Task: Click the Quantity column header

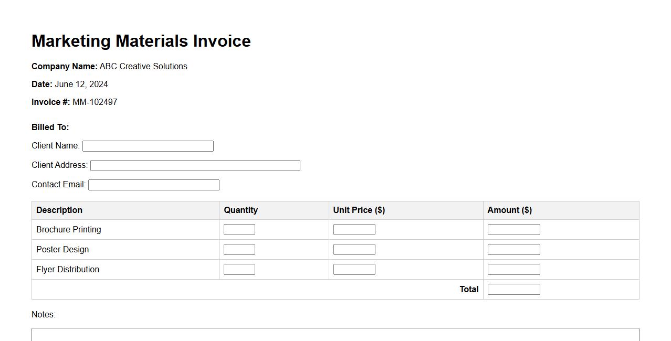Action: click(x=240, y=210)
